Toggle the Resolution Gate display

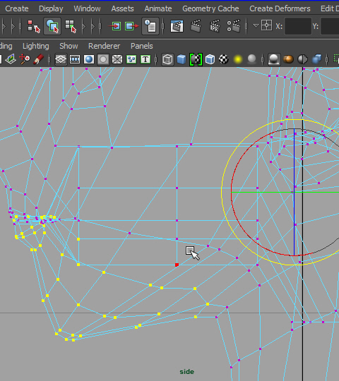[x=89, y=59]
